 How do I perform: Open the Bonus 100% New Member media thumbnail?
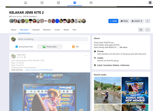coord(135,90)
